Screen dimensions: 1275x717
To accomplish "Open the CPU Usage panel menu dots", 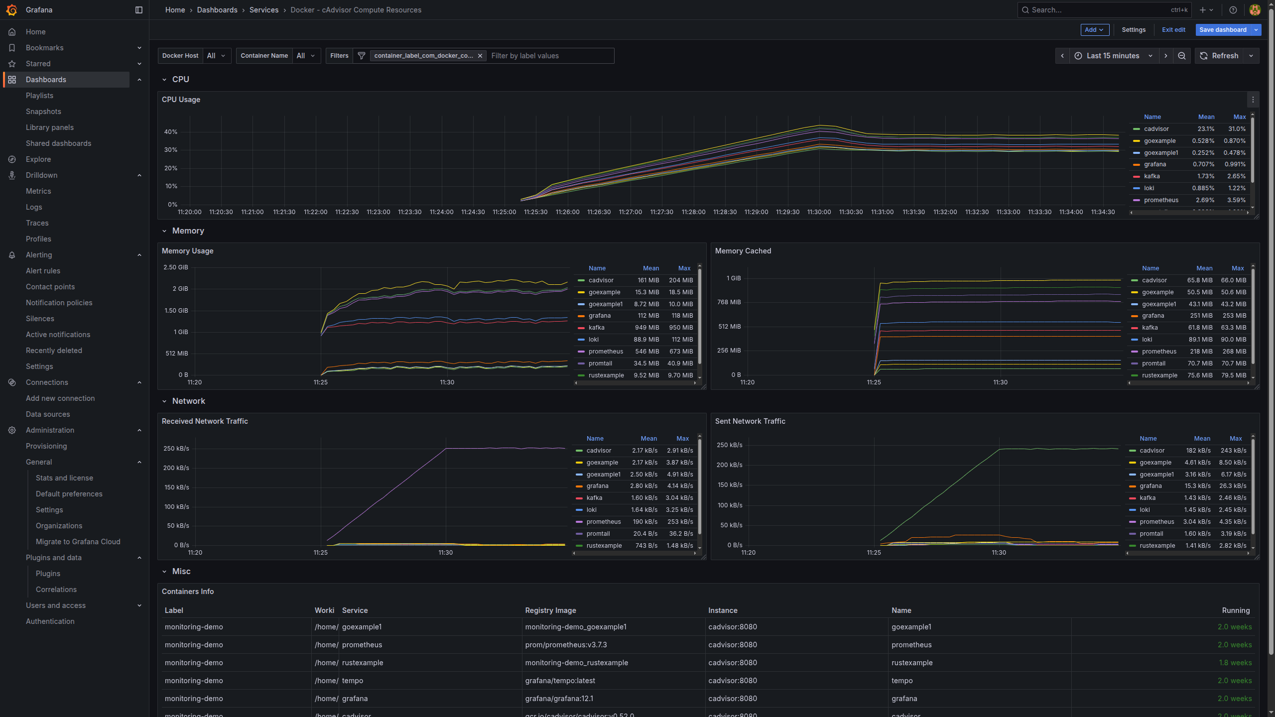I will (1253, 100).
